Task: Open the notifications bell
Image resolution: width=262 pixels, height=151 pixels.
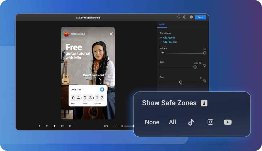Action: [x=178, y=17]
